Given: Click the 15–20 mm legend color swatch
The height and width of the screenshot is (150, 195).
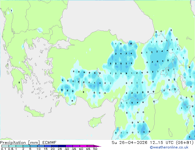Looking at the screenshot, I should tap(48, 146).
